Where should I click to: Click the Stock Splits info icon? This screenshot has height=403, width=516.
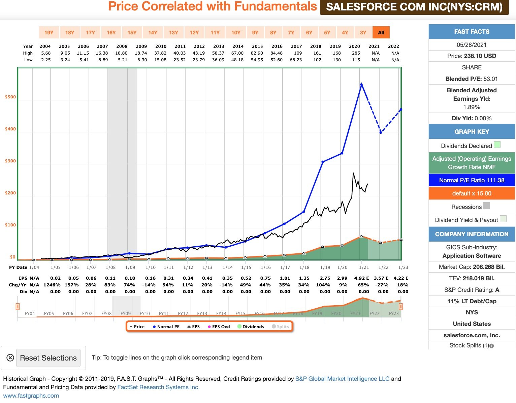[x=492, y=346]
